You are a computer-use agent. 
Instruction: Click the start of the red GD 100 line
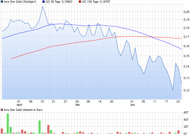[x=11, y=59]
